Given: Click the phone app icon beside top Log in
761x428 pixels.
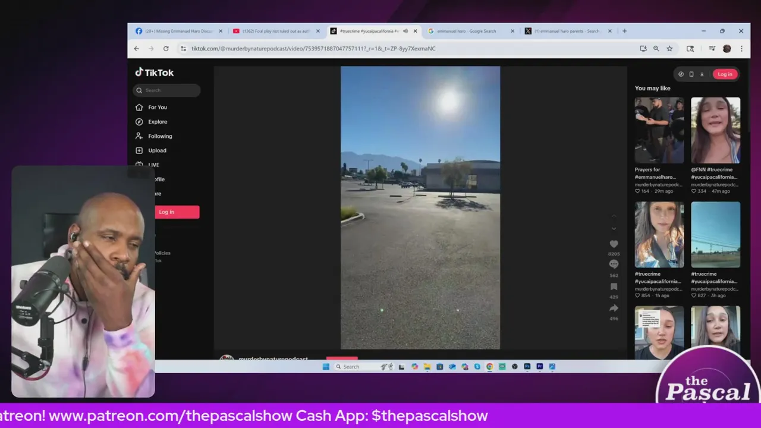Looking at the screenshot, I should pyautogui.click(x=691, y=74).
